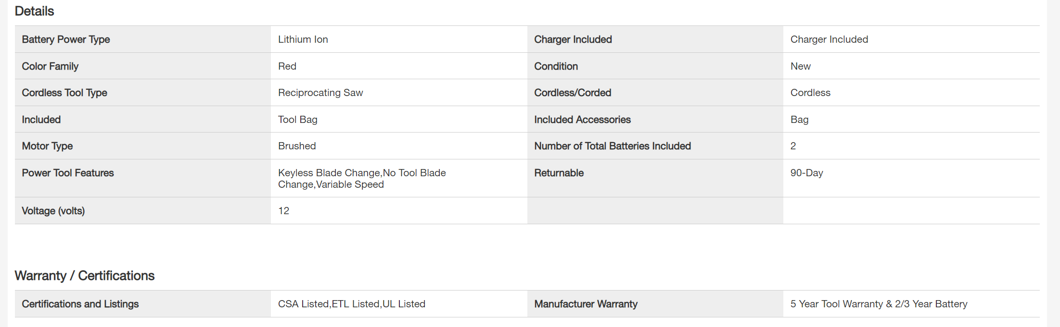Click the Reciprocating Saw value

point(320,93)
